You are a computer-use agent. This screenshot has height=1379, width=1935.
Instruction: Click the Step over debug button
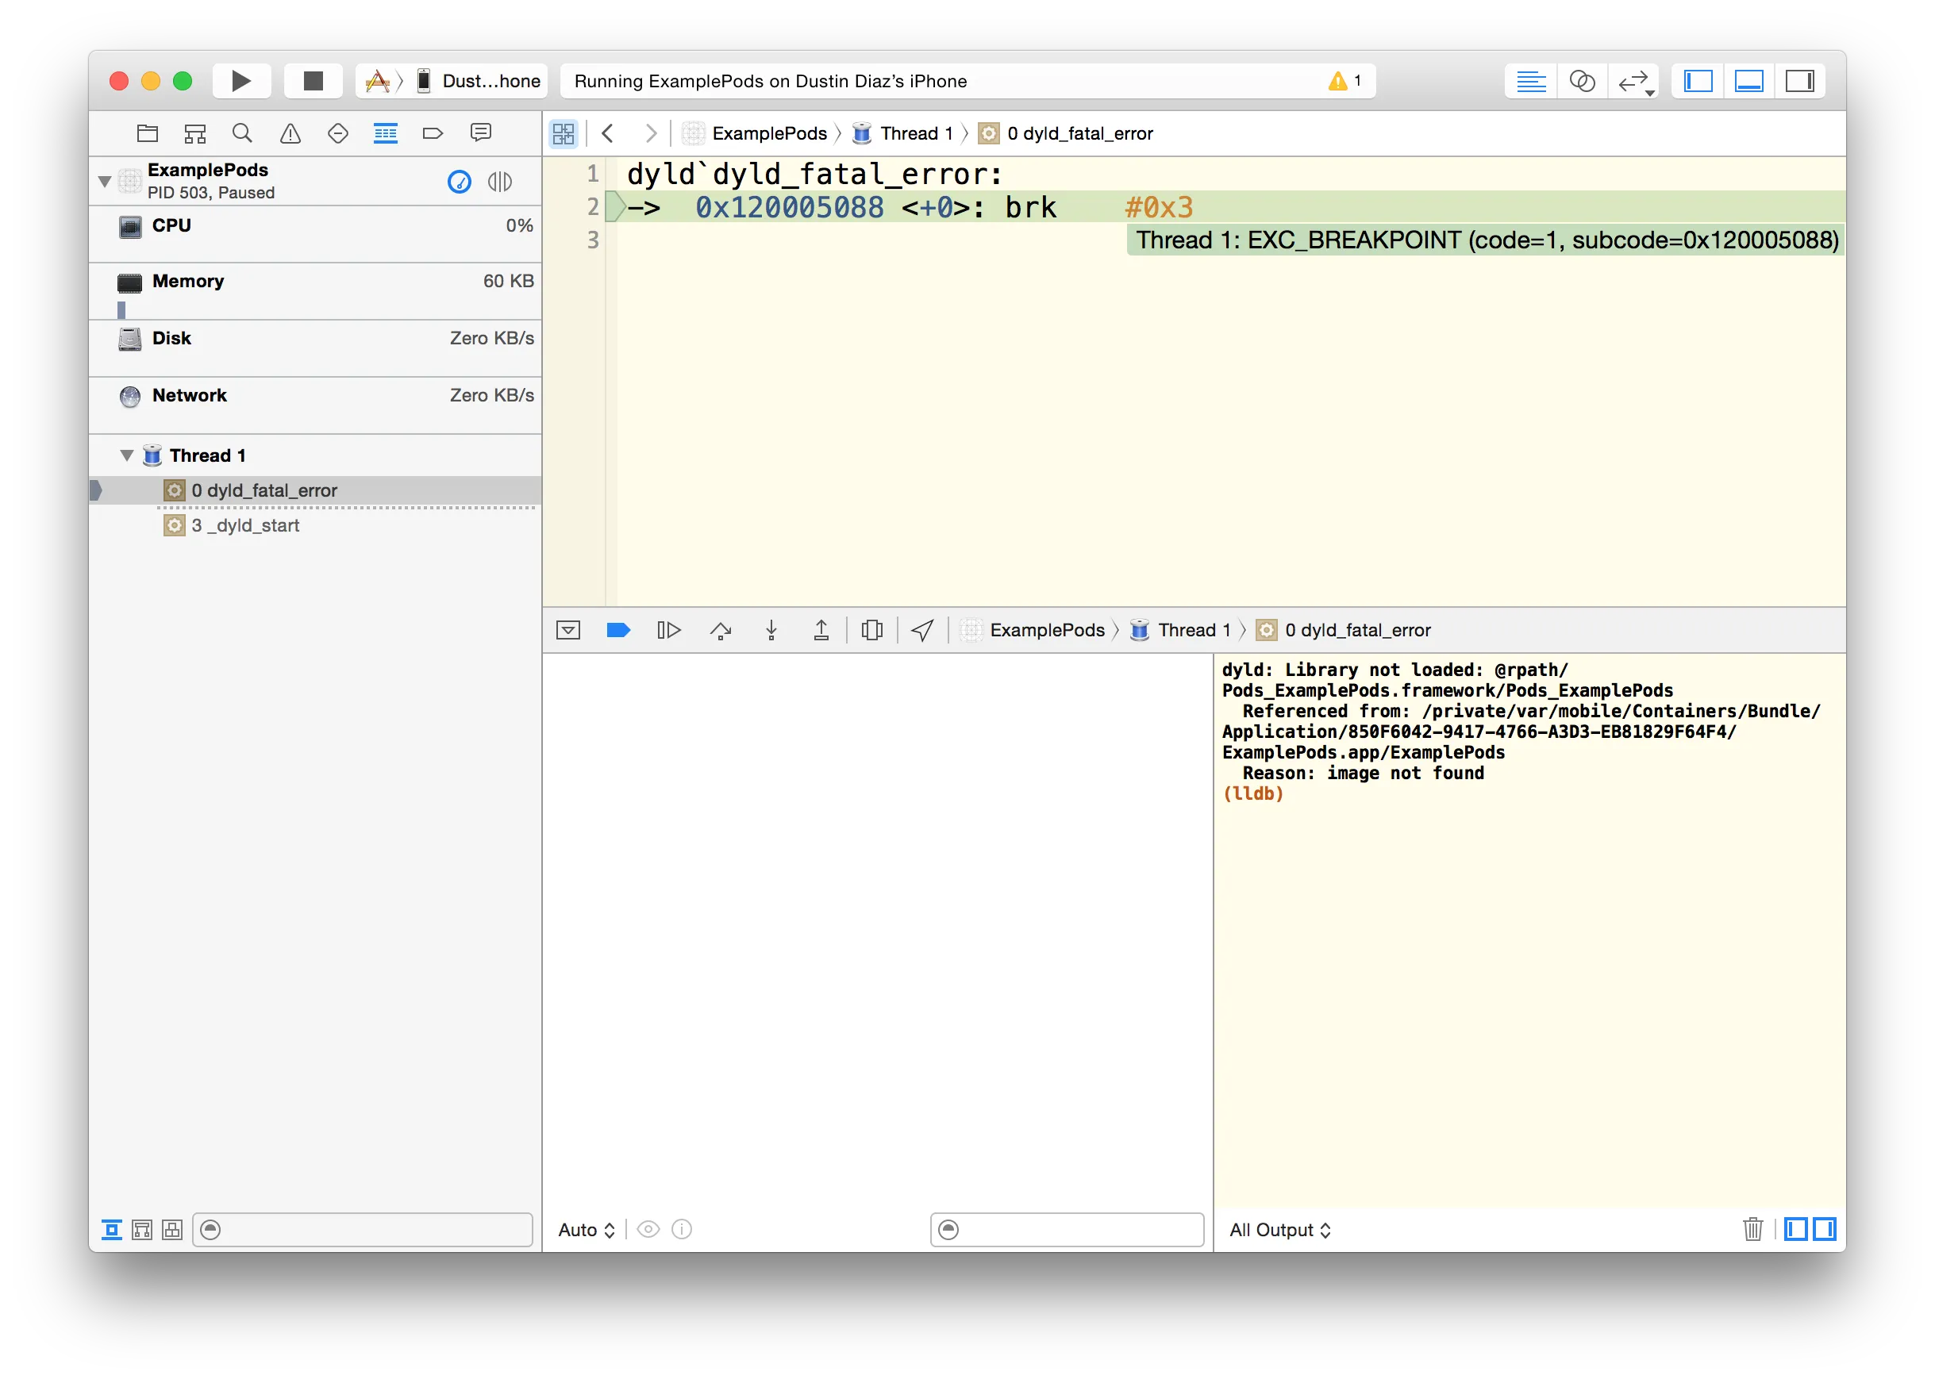pyautogui.click(x=721, y=630)
